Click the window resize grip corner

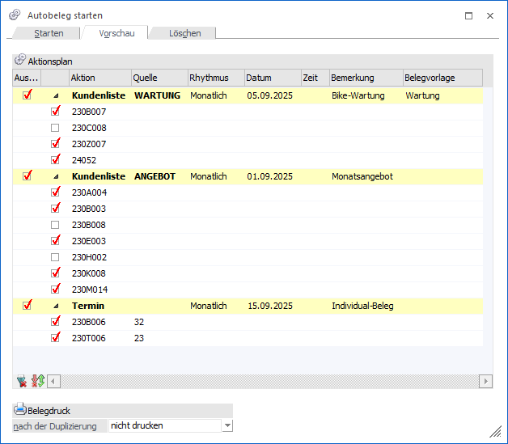tap(495, 432)
